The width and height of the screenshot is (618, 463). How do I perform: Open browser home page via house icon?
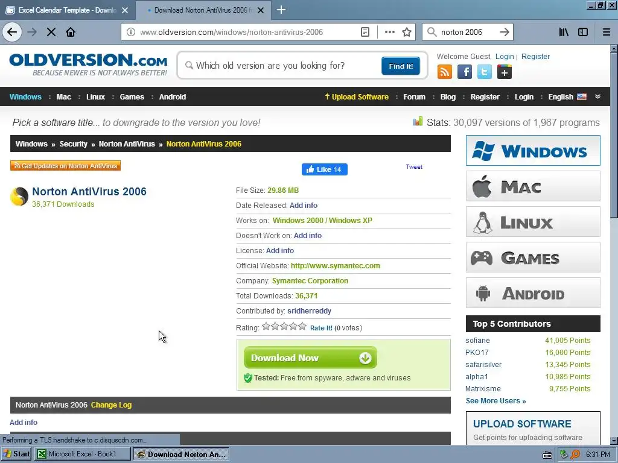click(x=71, y=32)
